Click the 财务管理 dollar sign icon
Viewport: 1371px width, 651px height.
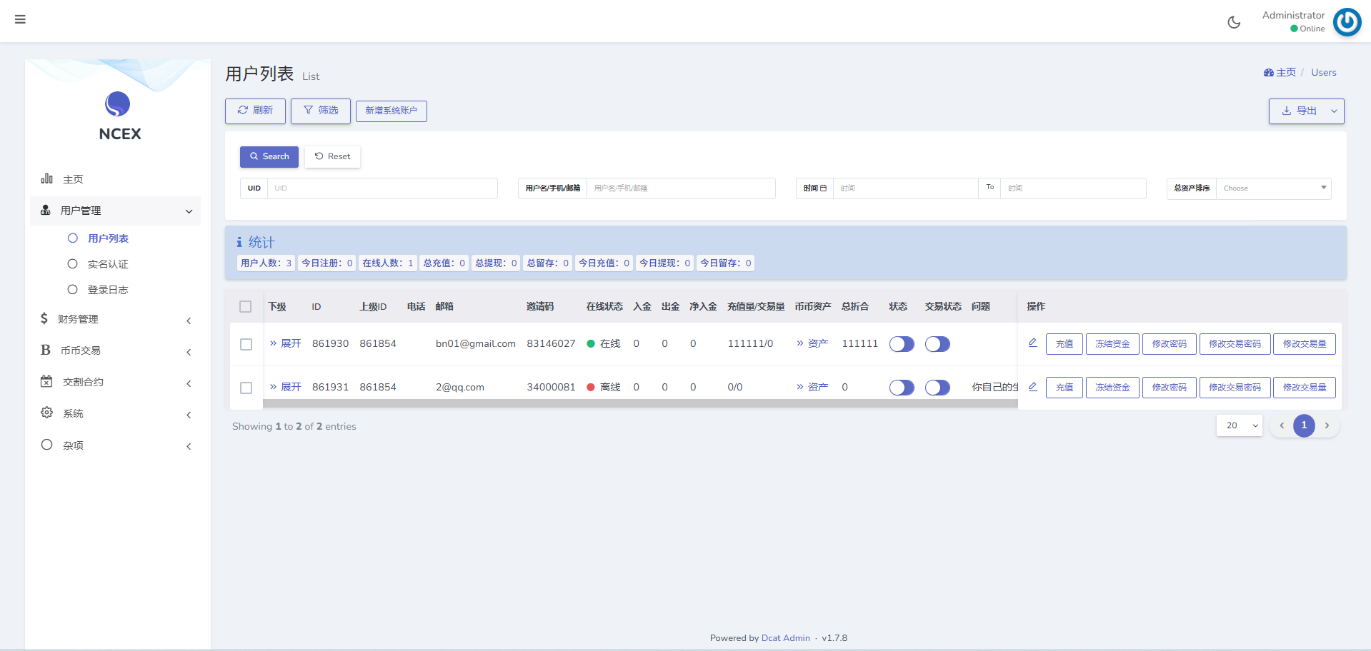tap(44, 318)
